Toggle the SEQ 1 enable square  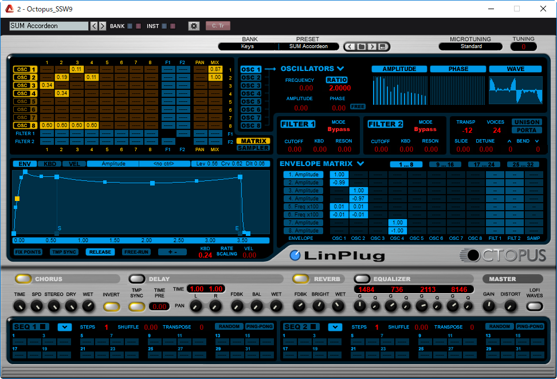[43, 326]
